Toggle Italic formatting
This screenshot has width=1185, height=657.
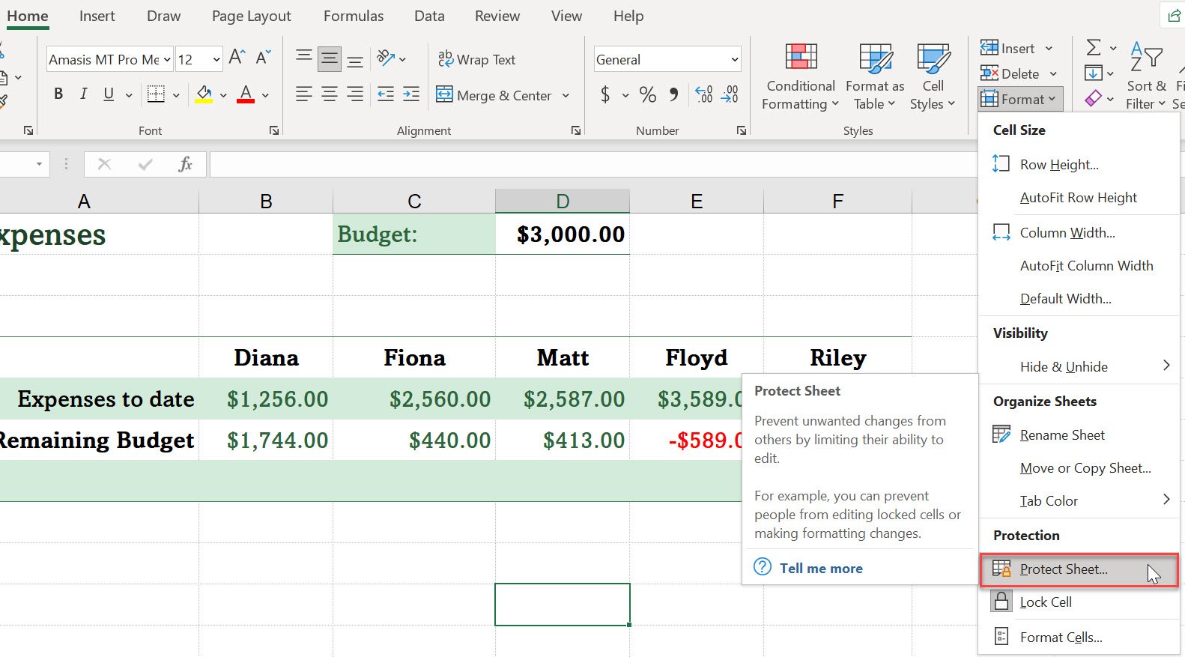tap(83, 94)
